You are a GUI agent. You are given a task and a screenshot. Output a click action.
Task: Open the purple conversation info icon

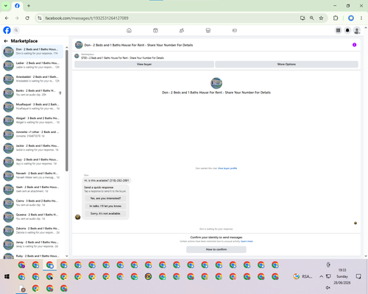tap(354, 45)
